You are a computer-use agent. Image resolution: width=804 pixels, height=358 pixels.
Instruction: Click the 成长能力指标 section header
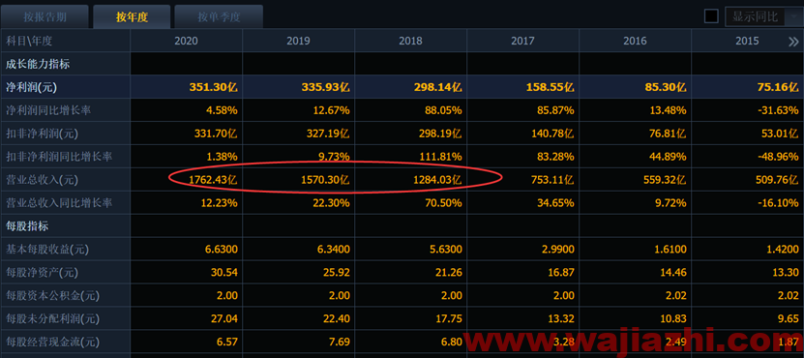click(x=38, y=65)
